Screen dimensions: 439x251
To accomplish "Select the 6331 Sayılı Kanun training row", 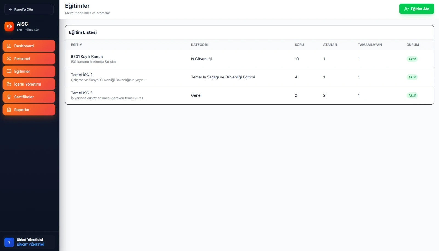I will pos(87,57).
